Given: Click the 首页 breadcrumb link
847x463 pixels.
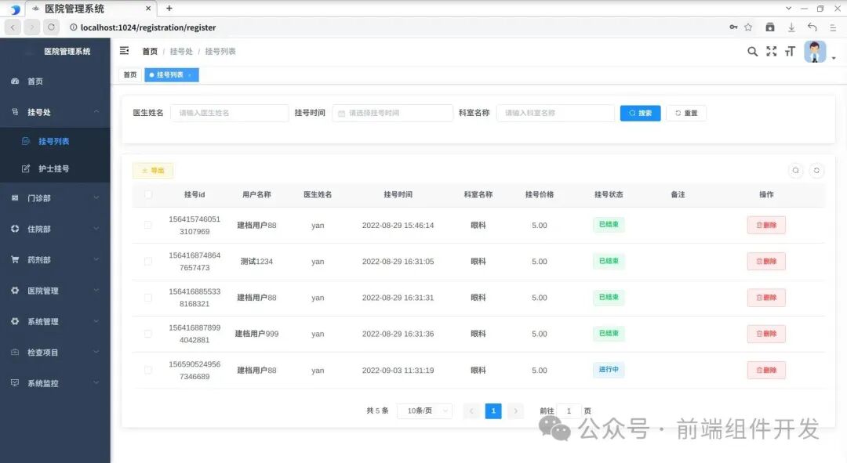Looking at the screenshot, I should (x=150, y=51).
